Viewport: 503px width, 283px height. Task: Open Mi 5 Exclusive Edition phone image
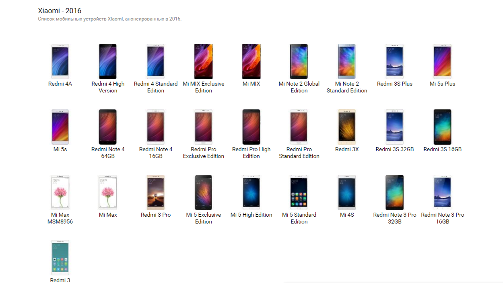coord(204,193)
